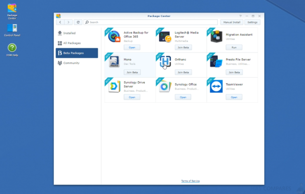The width and height of the screenshot is (305, 194).
Task: Join Beta for Mono
Action: 132,72
